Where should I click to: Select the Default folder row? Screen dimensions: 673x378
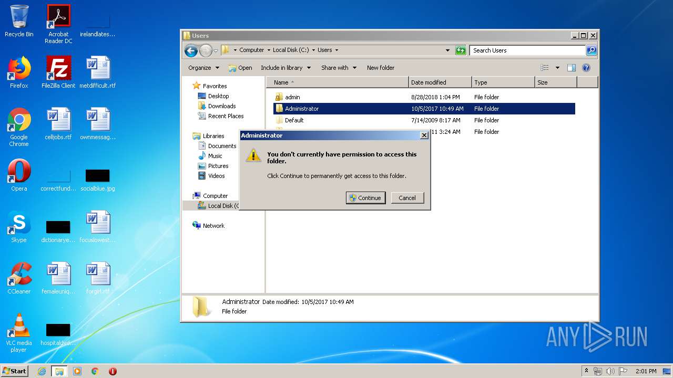tap(424, 120)
